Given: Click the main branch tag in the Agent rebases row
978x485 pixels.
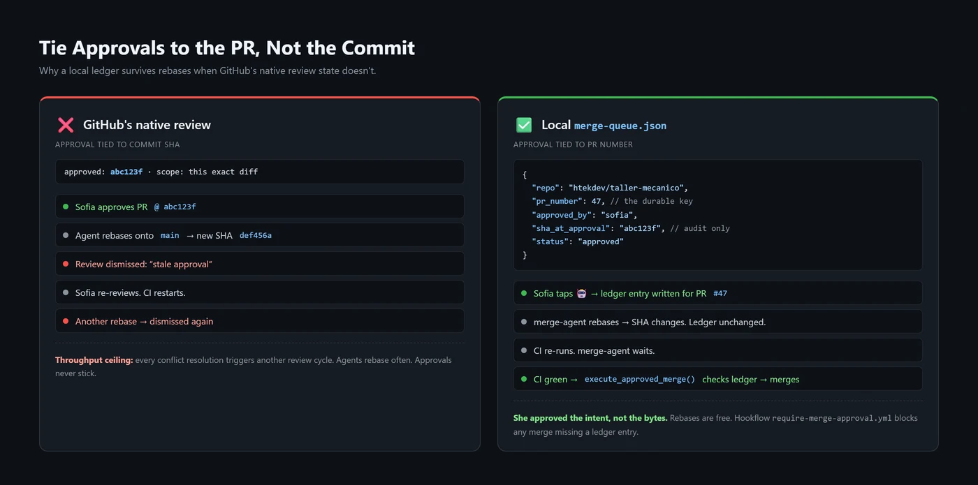Looking at the screenshot, I should (170, 235).
